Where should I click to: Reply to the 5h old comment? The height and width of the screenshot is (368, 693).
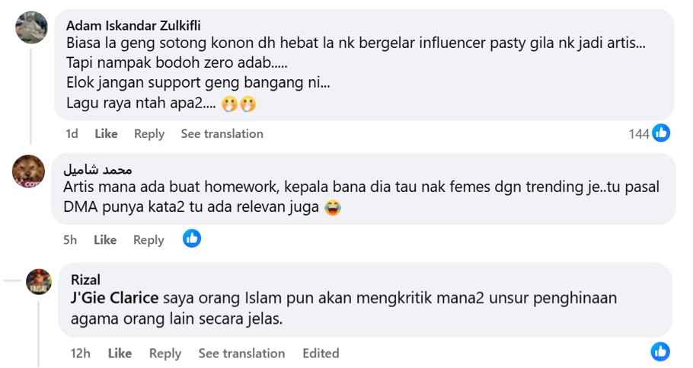[148, 239]
